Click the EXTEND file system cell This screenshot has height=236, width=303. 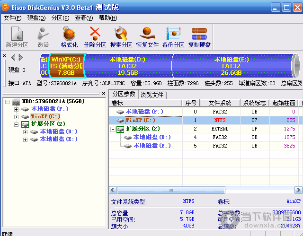pos(220,129)
